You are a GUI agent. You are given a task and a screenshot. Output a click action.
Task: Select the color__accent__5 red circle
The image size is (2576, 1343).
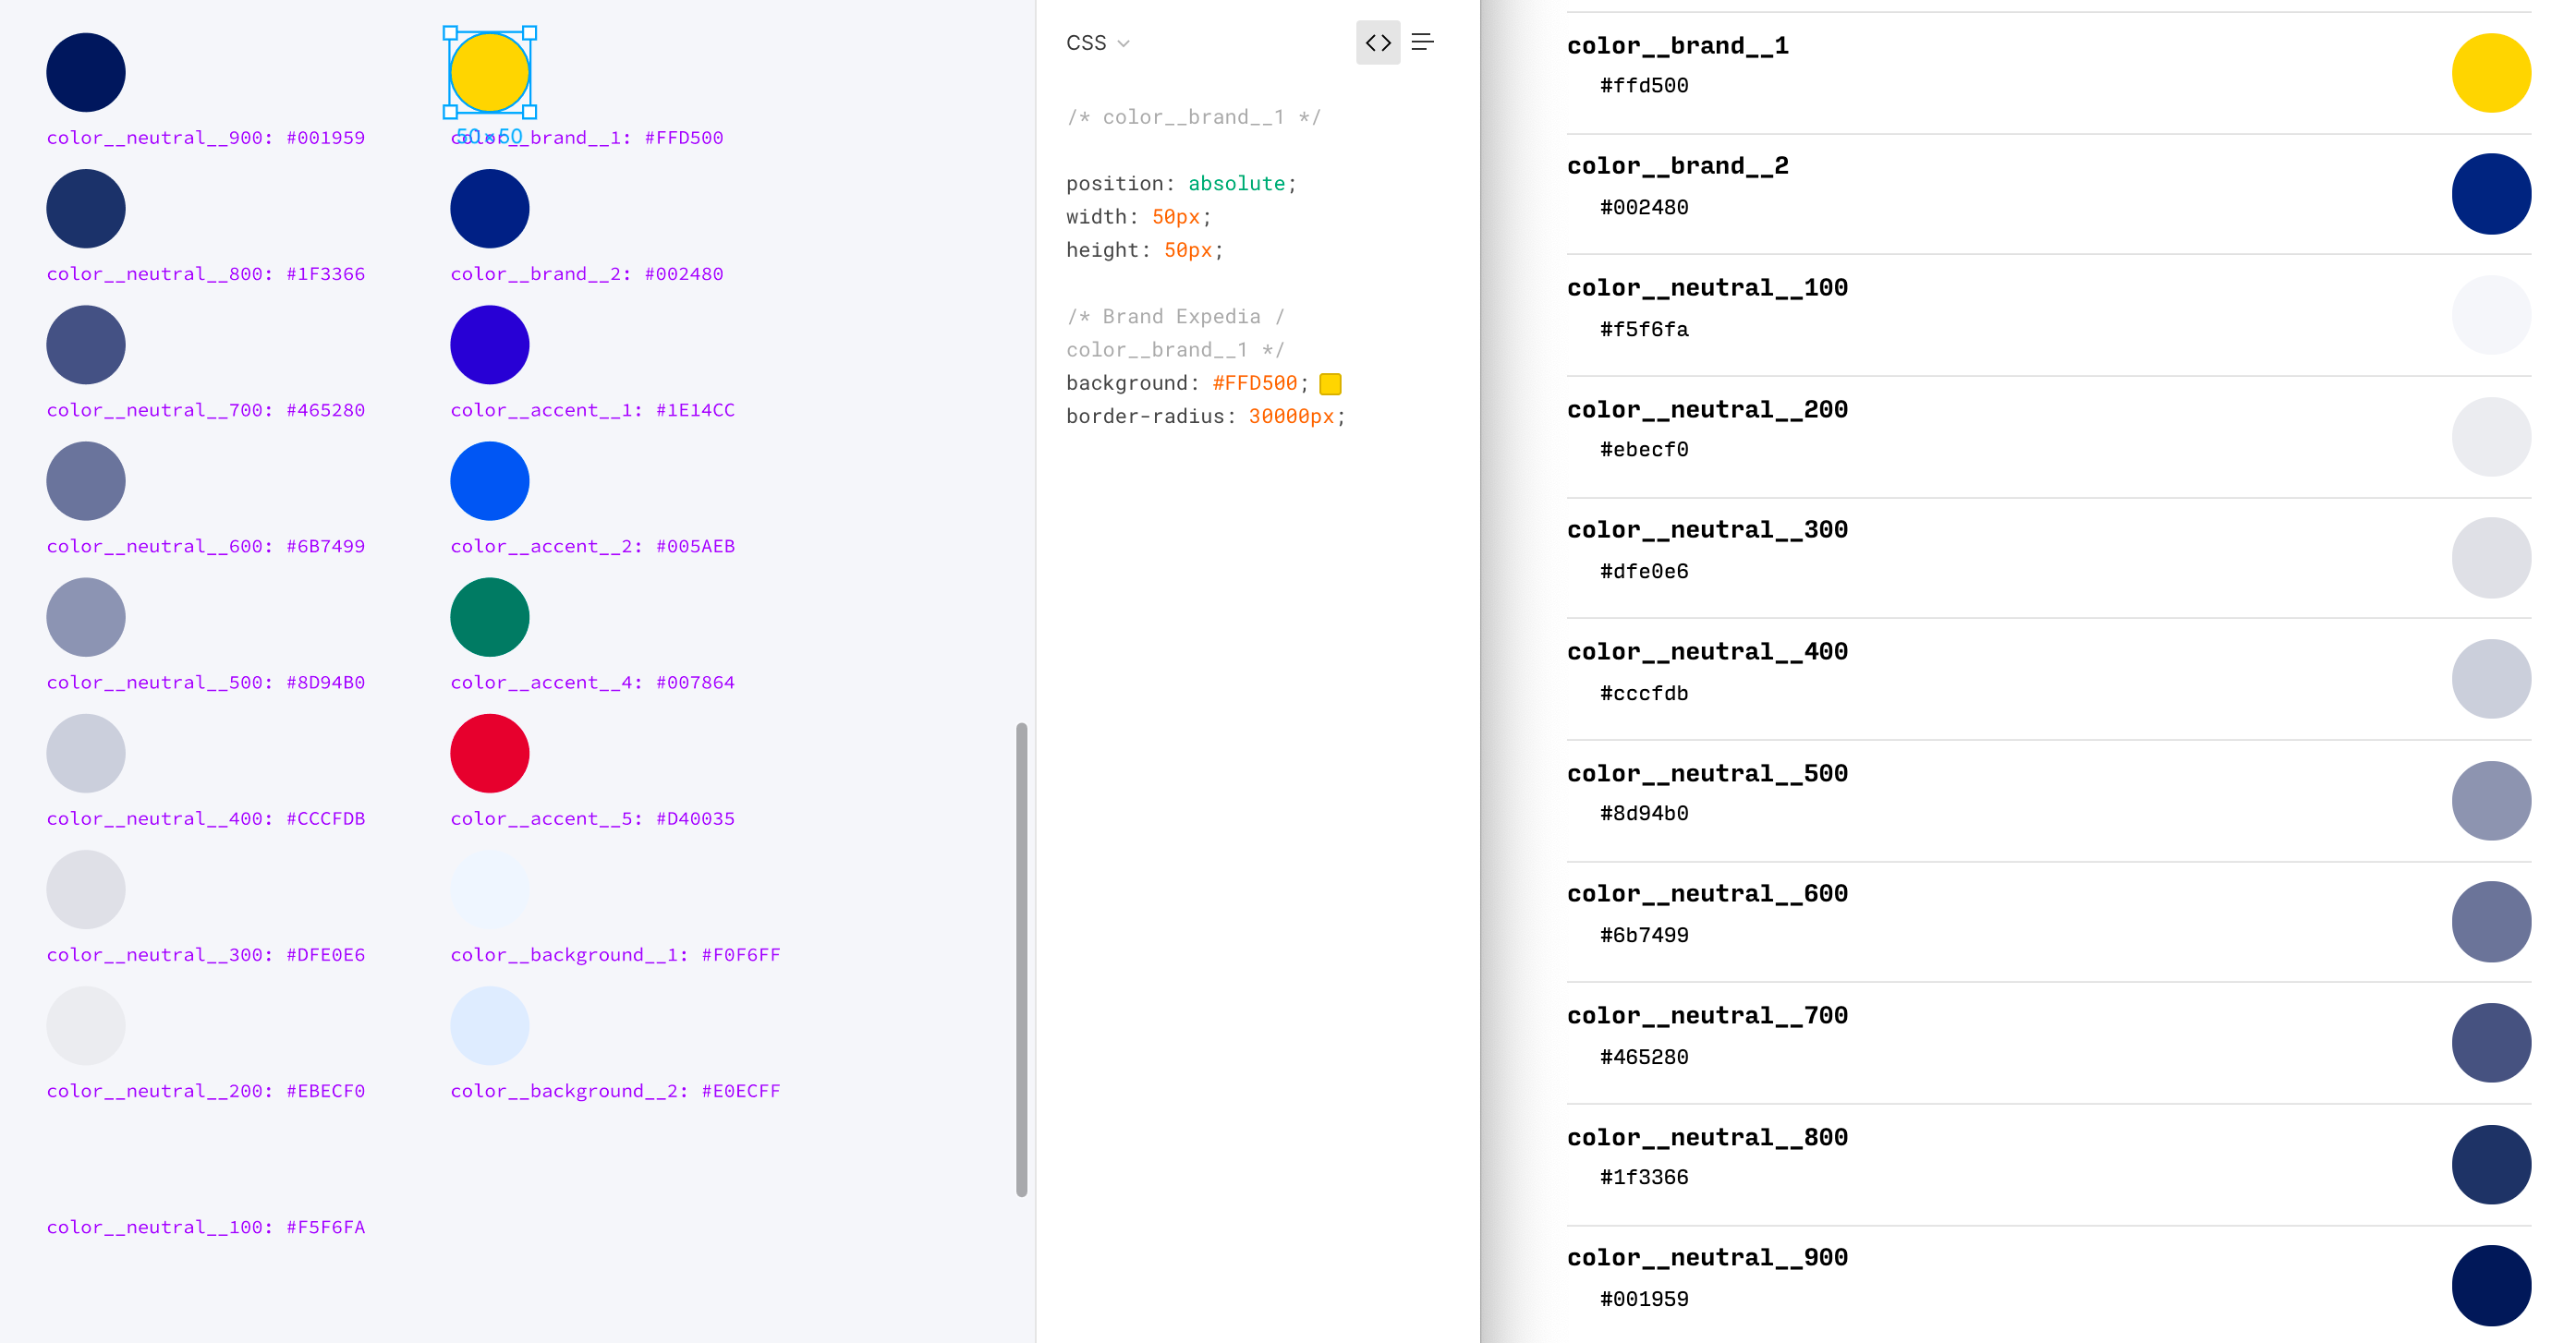[489, 753]
